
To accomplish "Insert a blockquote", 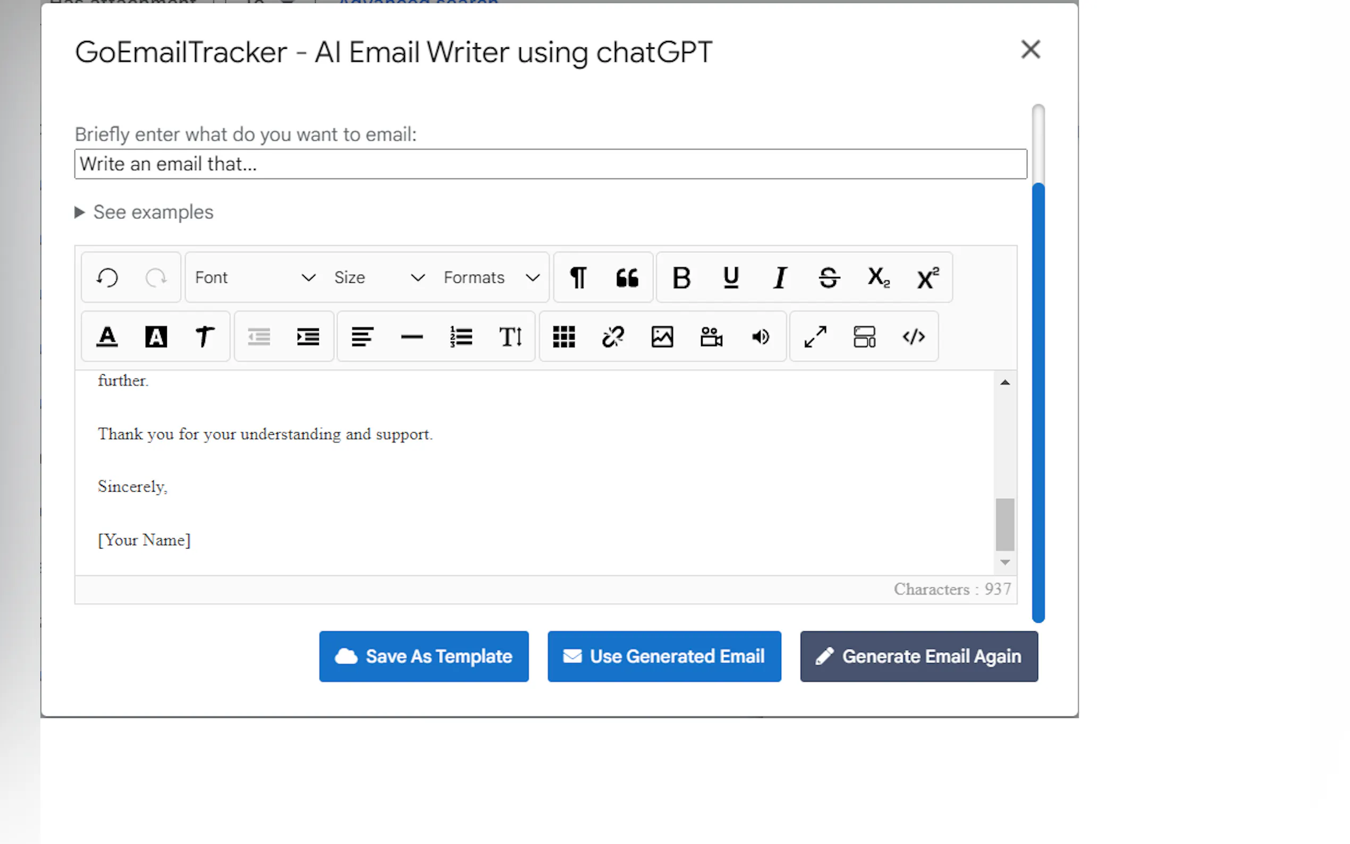I will (x=627, y=277).
